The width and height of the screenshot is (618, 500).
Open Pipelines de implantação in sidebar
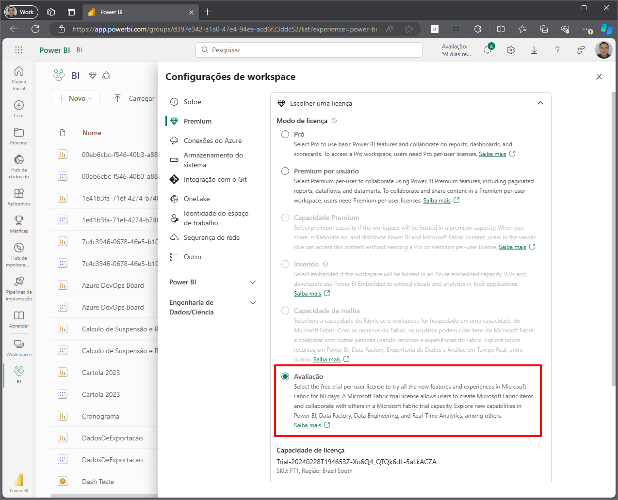coord(19,288)
